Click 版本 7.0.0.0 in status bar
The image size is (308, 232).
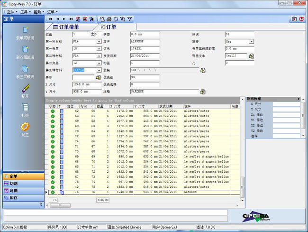206,227
